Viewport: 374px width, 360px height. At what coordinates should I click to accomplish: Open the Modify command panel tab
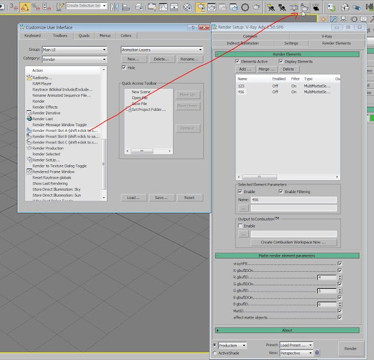click(x=334, y=19)
